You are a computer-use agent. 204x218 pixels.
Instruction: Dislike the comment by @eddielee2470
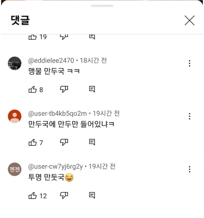click(x=64, y=89)
